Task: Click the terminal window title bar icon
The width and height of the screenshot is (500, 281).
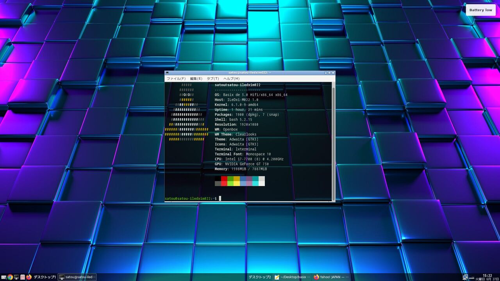Action: 167,73
